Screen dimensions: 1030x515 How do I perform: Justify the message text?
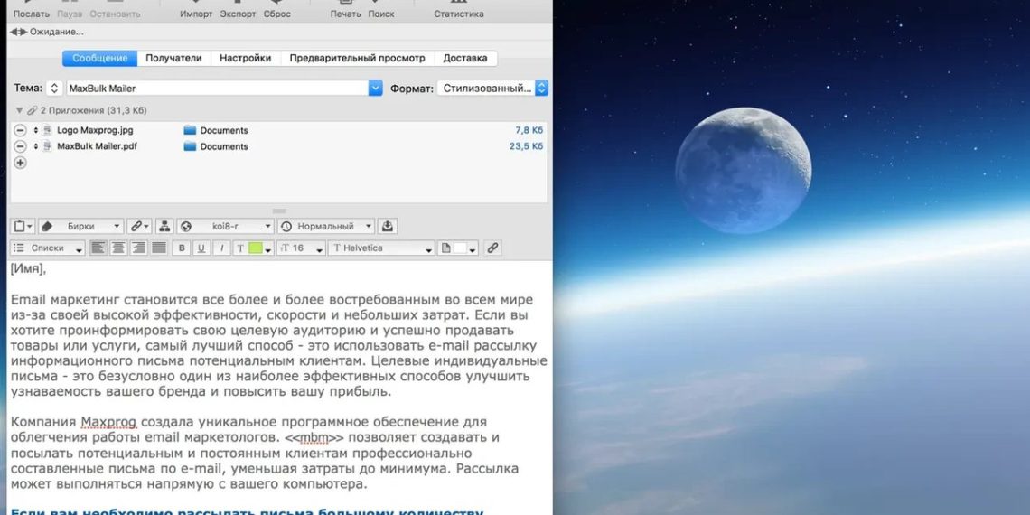point(158,248)
